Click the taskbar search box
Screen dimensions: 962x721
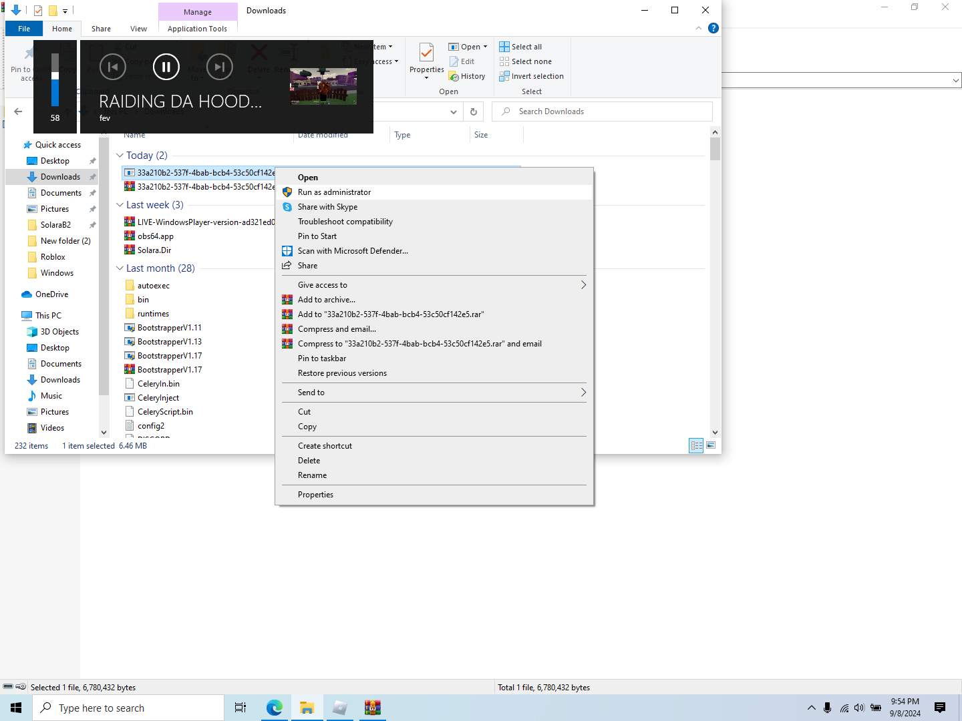pos(128,708)
